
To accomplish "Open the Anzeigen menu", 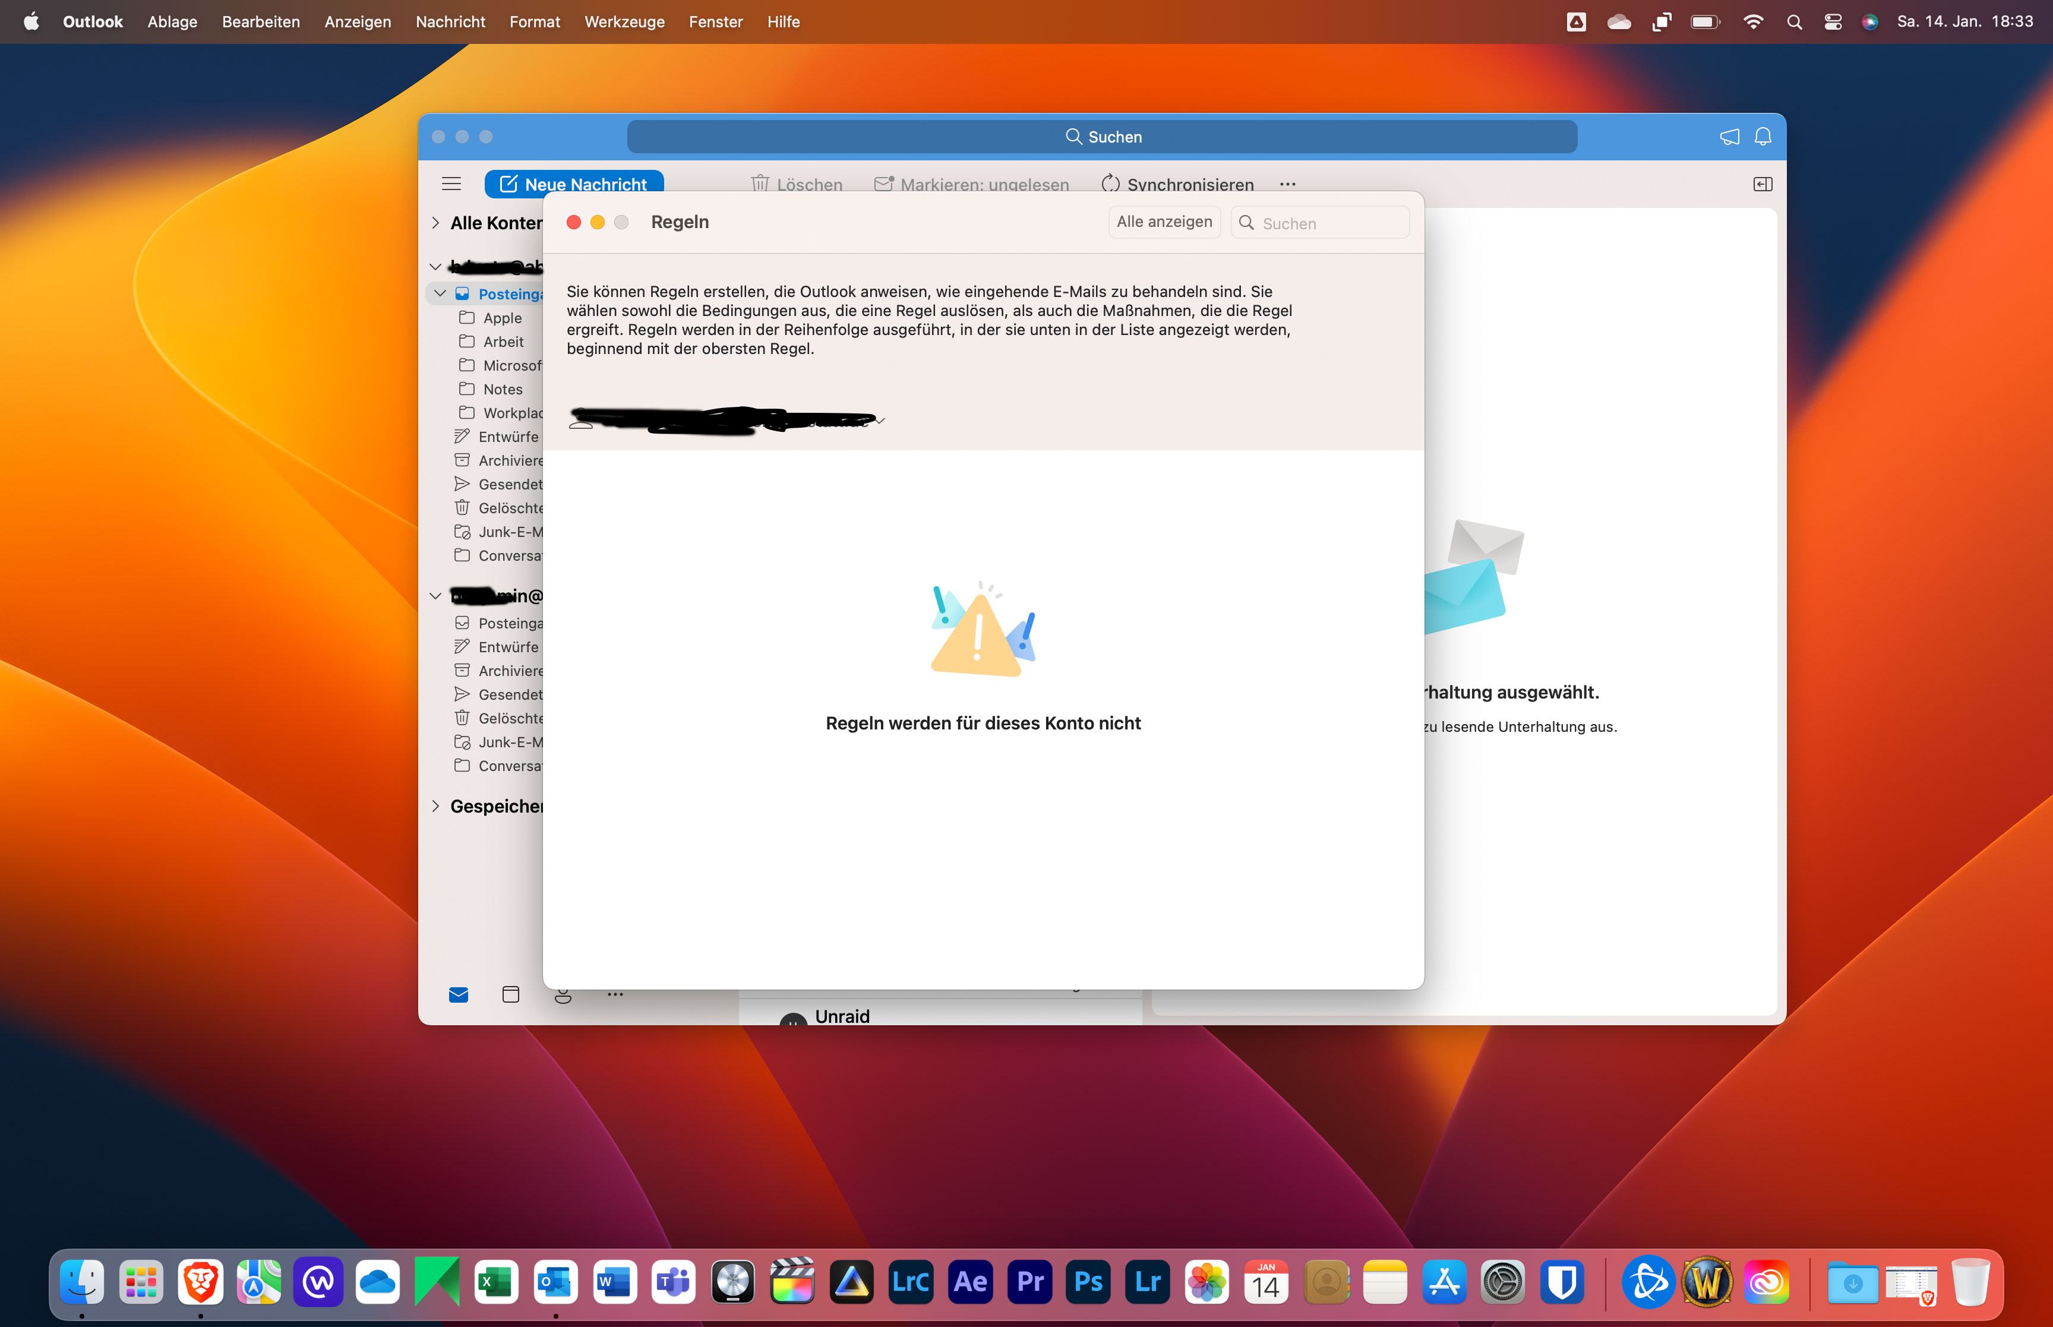I will click(358, 21).
